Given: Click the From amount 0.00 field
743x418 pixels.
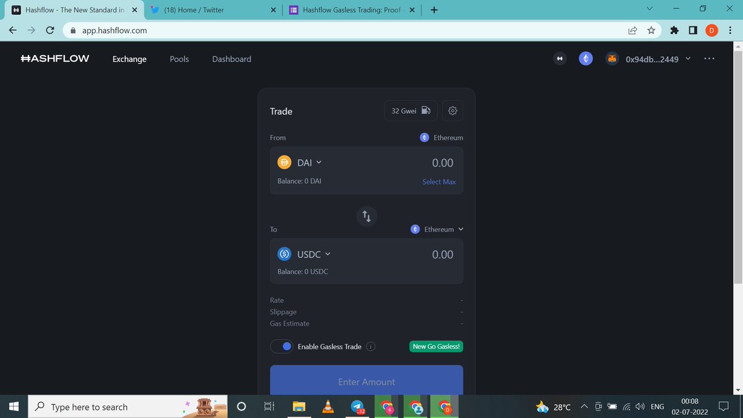Looking at the screenshot, I should (x=443, y=163).
